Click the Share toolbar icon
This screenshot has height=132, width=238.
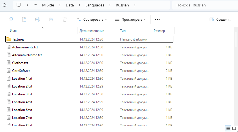pos(51,19)
